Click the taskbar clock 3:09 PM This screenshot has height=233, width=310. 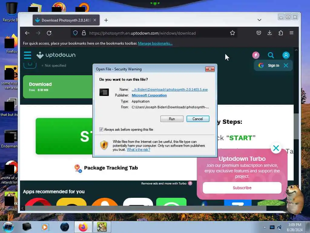click(x=295, y=225)
